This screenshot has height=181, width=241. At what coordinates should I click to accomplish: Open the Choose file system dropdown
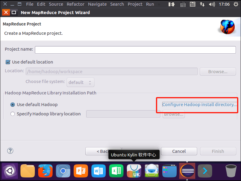(81, 82)
